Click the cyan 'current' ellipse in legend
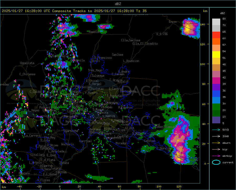Image resolution: width=236 pixels, height=190 pixels. click(x=216, y=162)
